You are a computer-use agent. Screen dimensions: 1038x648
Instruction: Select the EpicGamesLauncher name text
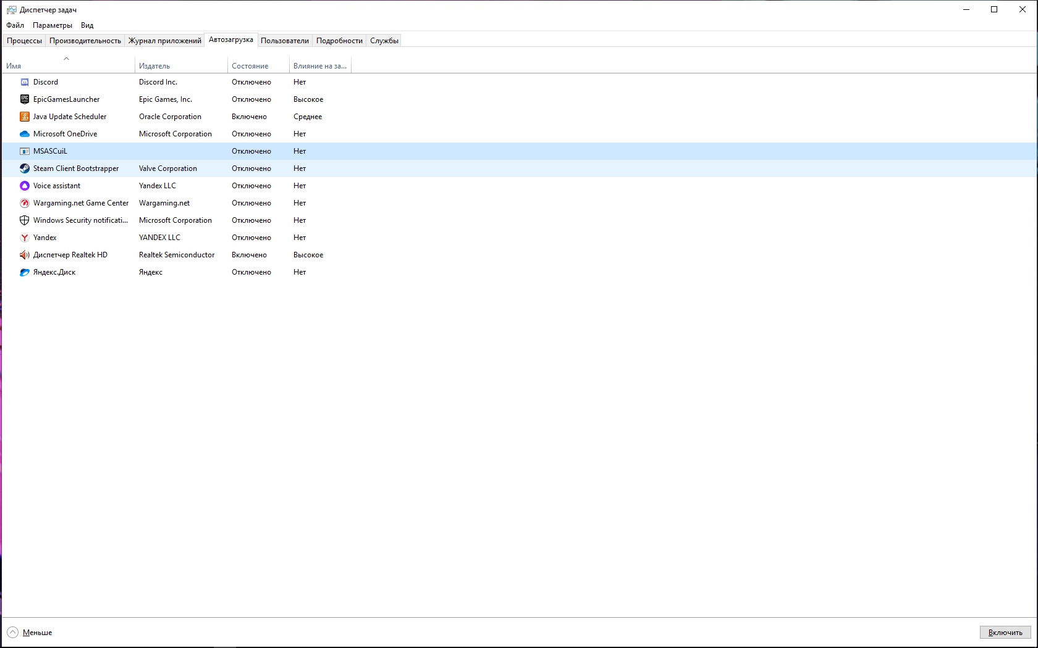click(x=66, y=99)
